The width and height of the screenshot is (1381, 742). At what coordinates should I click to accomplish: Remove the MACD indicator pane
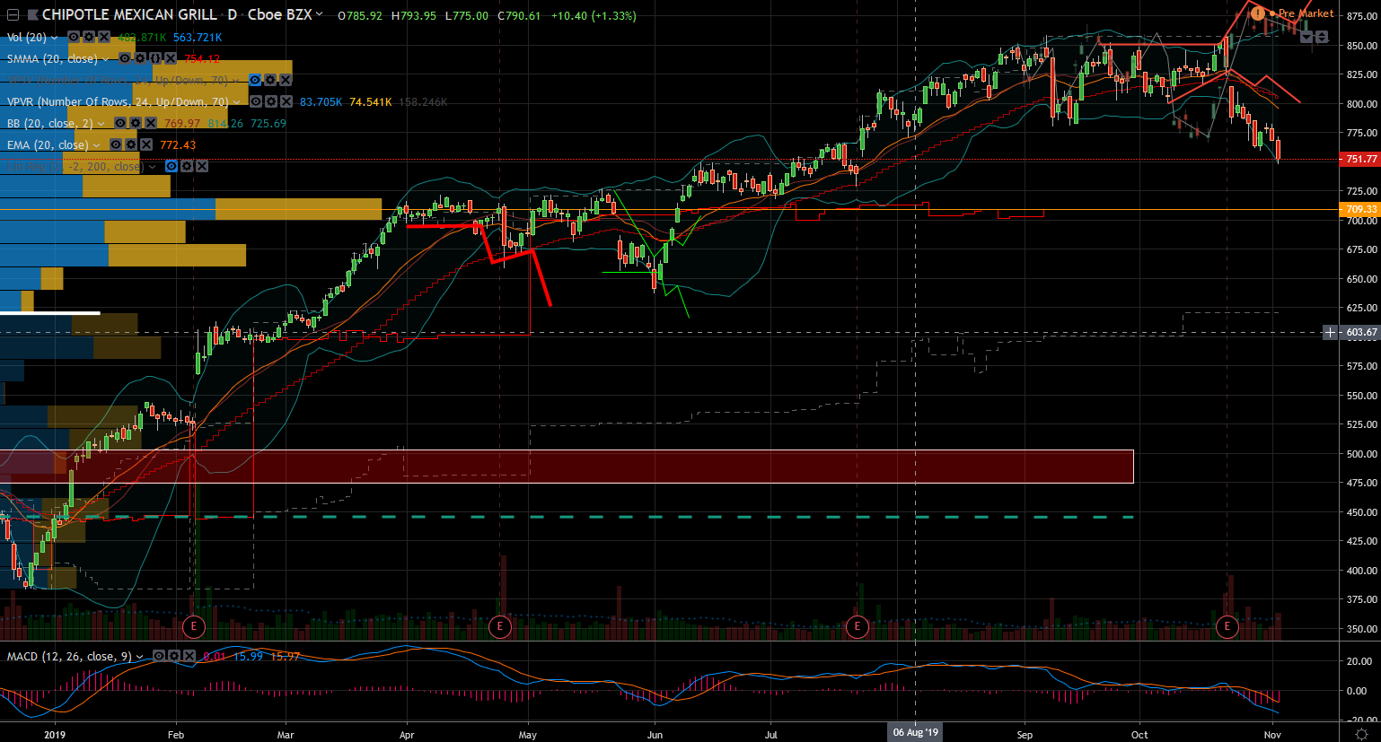click(x=189, y=656)
